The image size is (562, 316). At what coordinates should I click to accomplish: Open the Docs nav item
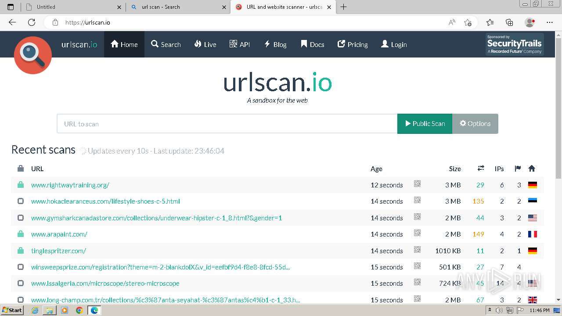click(312, 44)
